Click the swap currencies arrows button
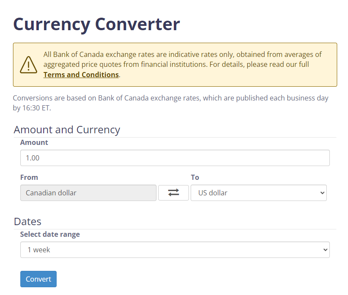348x295 pixels. click(x=173, y=193)
